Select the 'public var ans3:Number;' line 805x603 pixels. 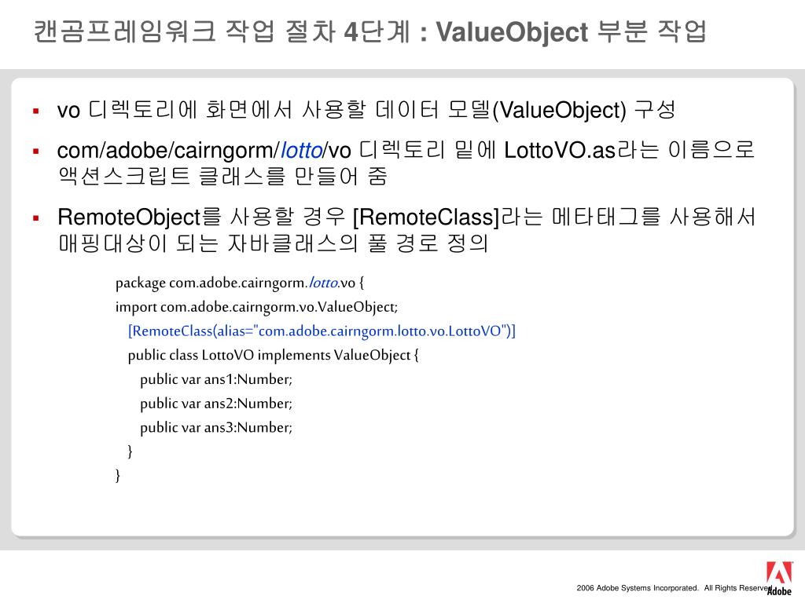click(216, 428)
